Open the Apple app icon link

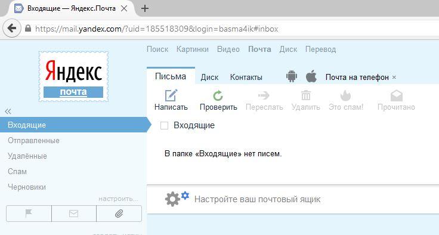click(311, 76)
